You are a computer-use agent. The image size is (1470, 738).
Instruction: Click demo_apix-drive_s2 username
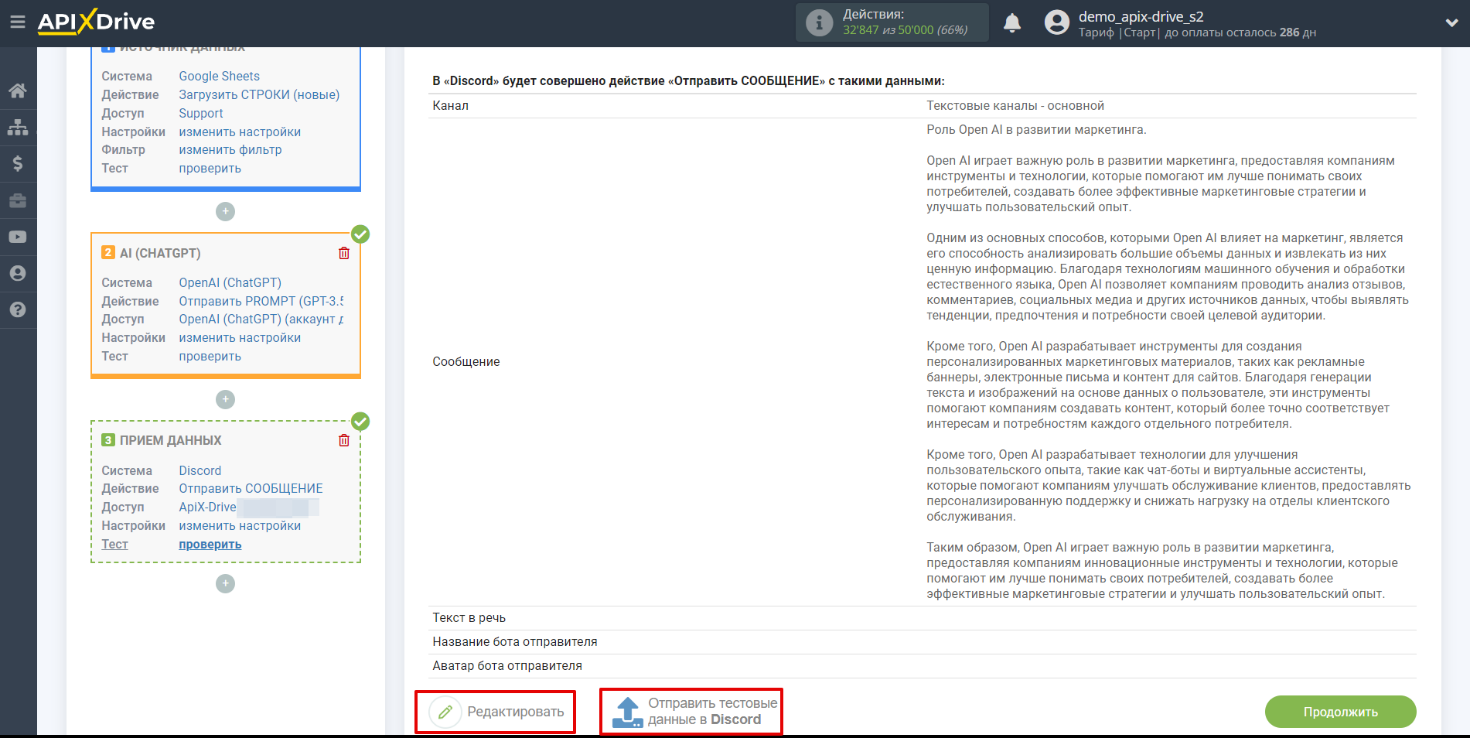(x=1141, y=16)
